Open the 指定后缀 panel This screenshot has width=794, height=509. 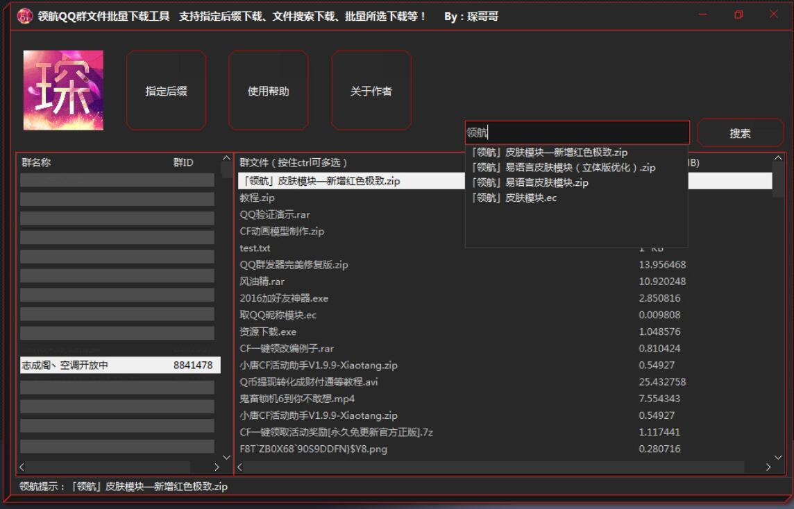coord(166,91)
